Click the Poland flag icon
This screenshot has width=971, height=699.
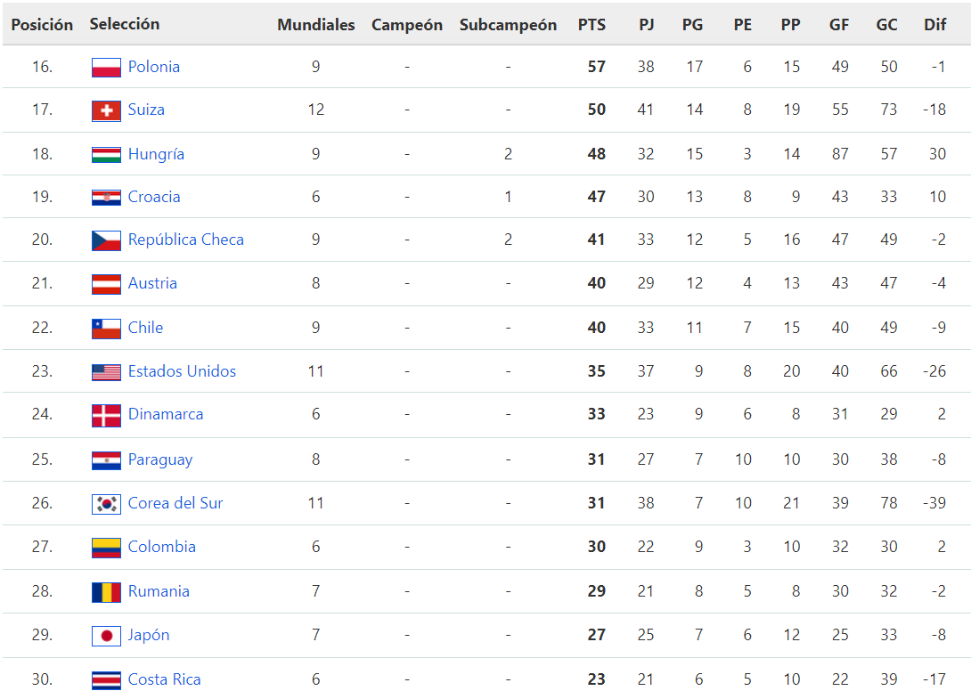tap(106, 67)
